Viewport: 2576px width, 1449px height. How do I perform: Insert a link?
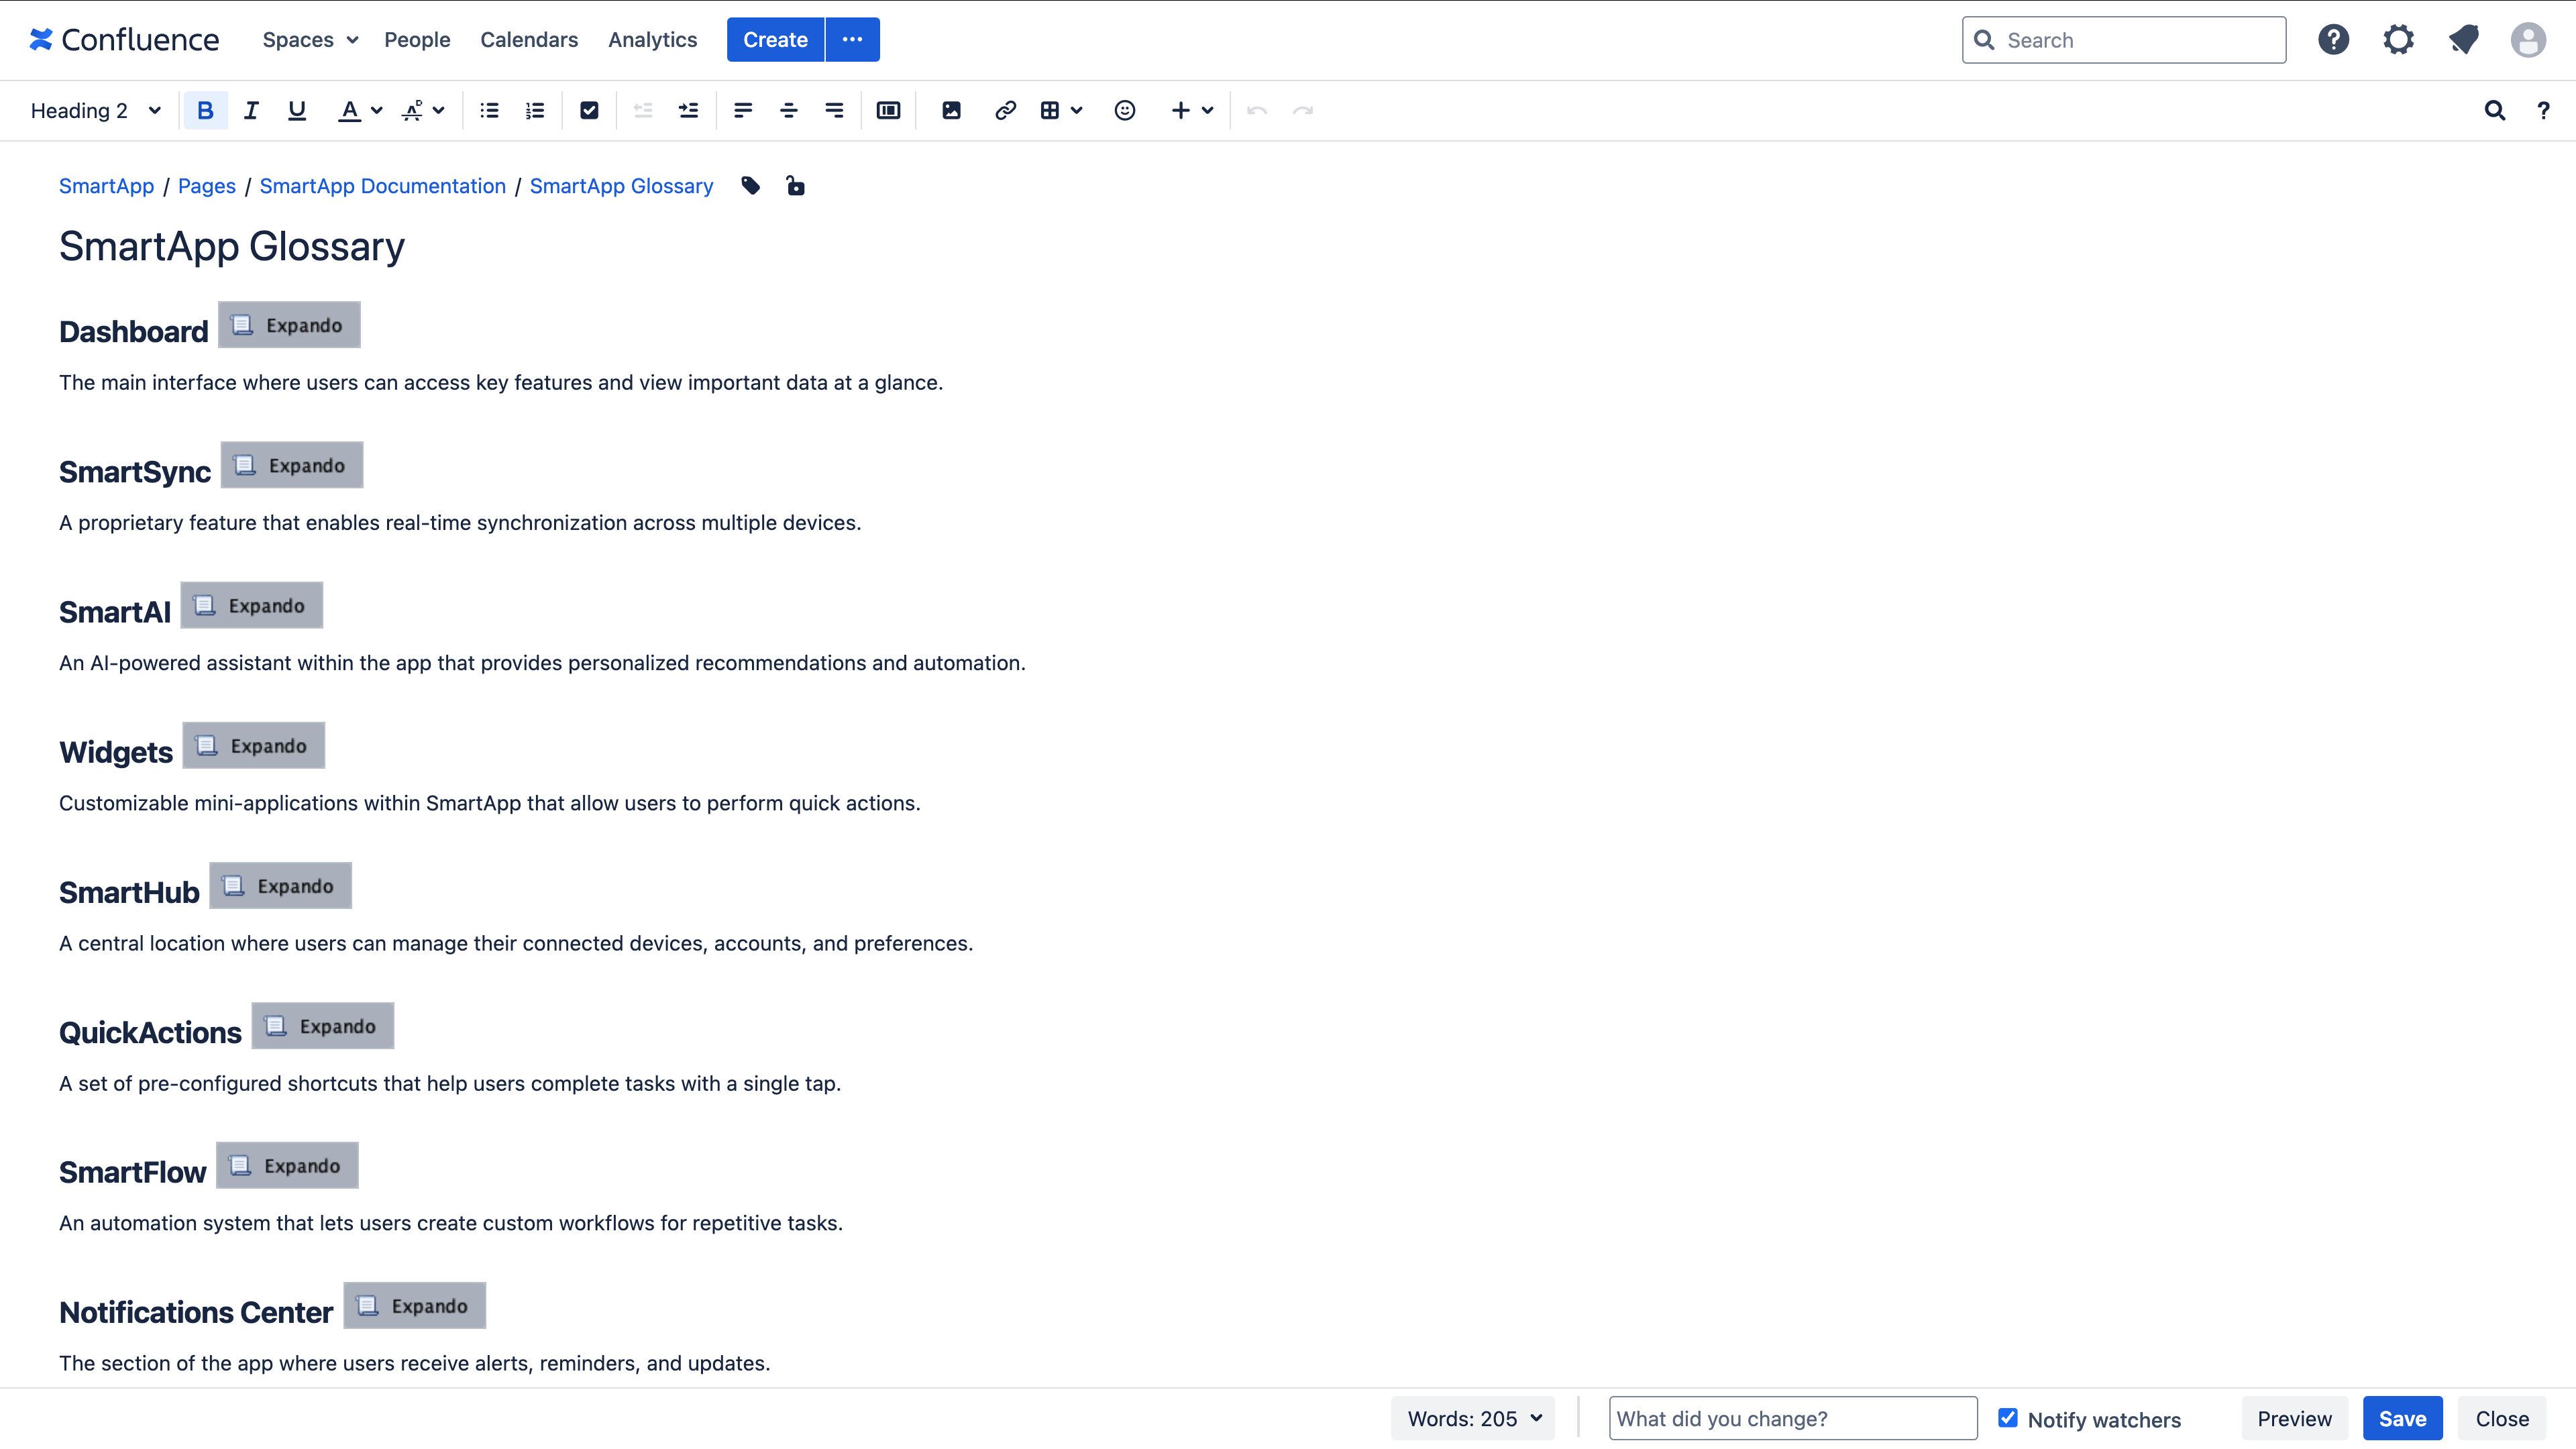1004,110
